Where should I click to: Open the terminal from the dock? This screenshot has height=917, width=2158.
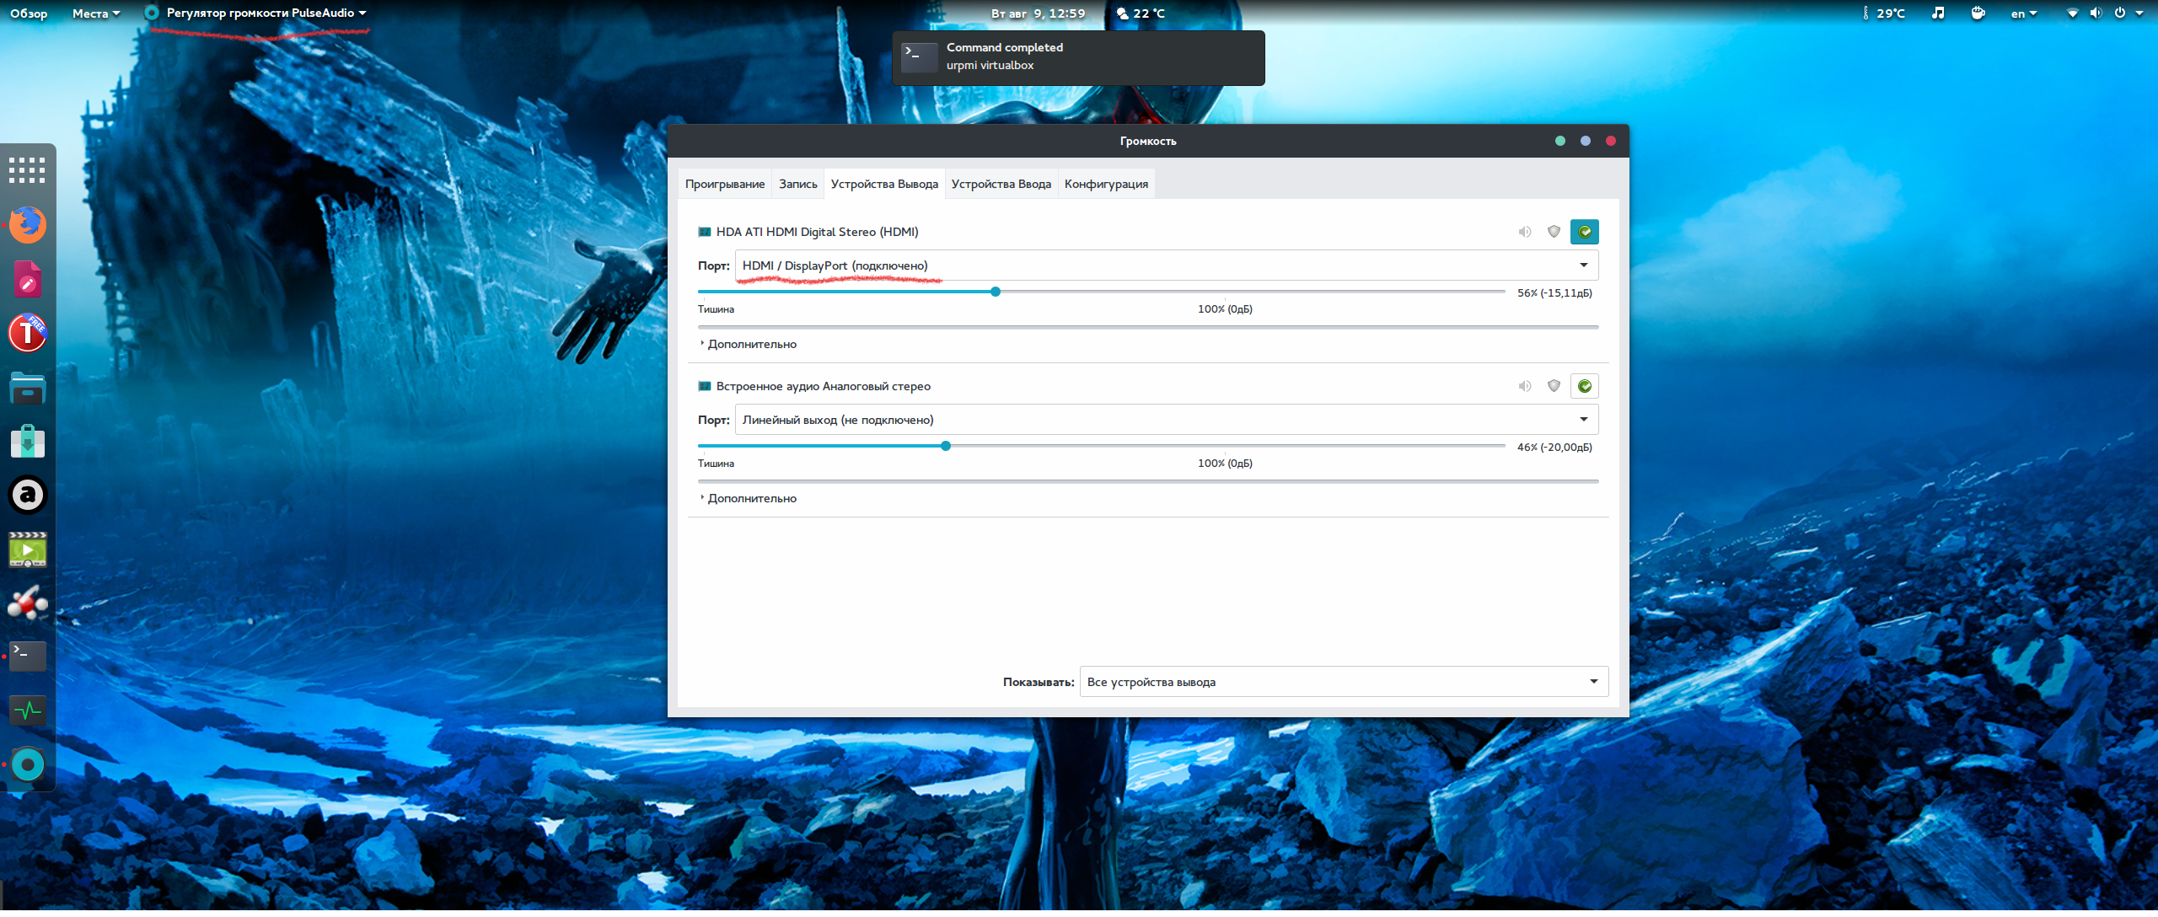[x=28, y=656]
